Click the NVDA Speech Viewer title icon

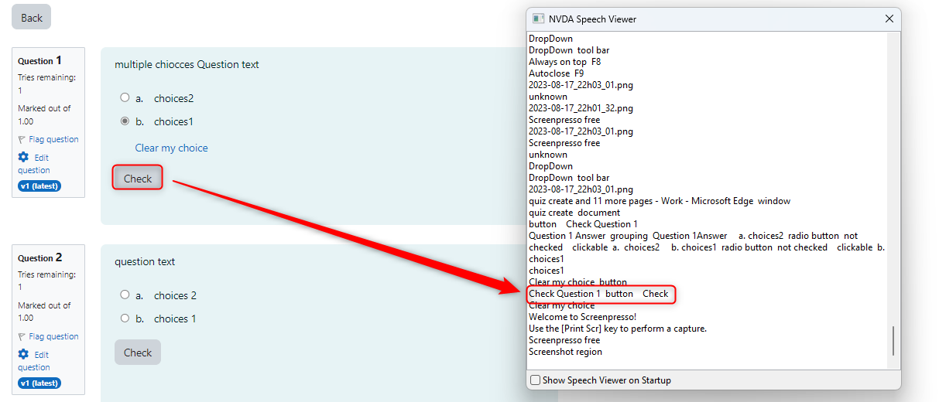tap(539, 19)
